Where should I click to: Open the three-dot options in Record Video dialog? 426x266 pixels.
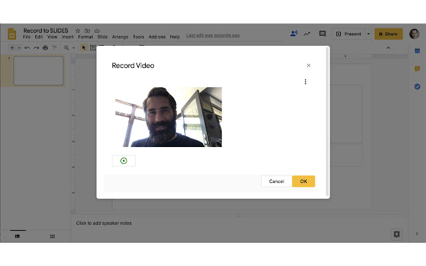(x=306, y=82)
